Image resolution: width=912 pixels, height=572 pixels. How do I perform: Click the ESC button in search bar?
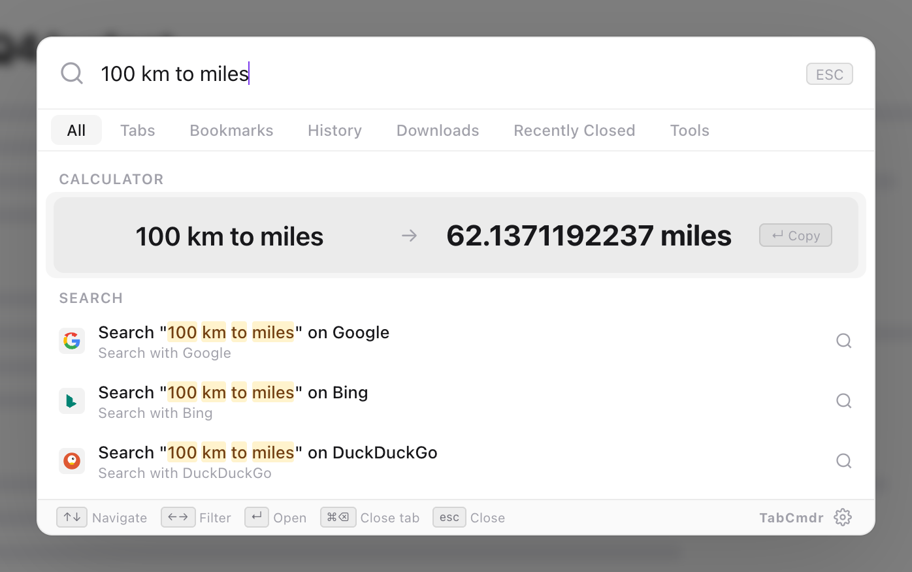(x=830, y=74)
